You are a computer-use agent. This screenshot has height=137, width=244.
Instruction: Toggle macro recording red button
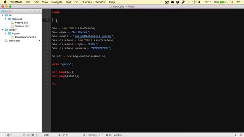(x=241, y=135)
